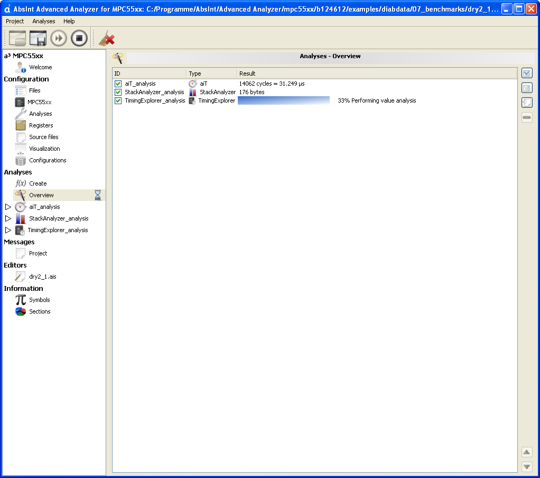Run all analyses fast-forward button
540x478 pixels.
(x=59, y=38)
